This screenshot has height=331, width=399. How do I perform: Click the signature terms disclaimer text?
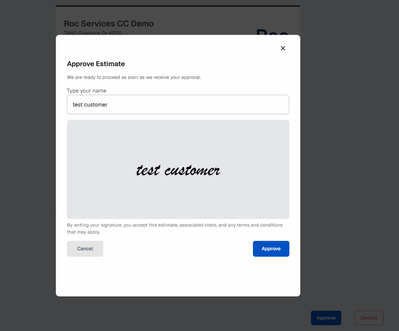point(175,228)
